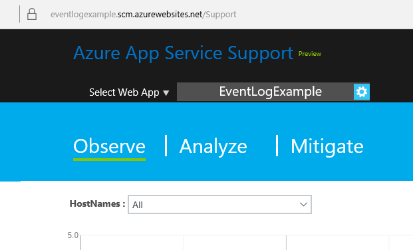The width and height of the screenshot is (413, 250).
Task: Click the Azure App Service Support title
Action: [183, 53]
